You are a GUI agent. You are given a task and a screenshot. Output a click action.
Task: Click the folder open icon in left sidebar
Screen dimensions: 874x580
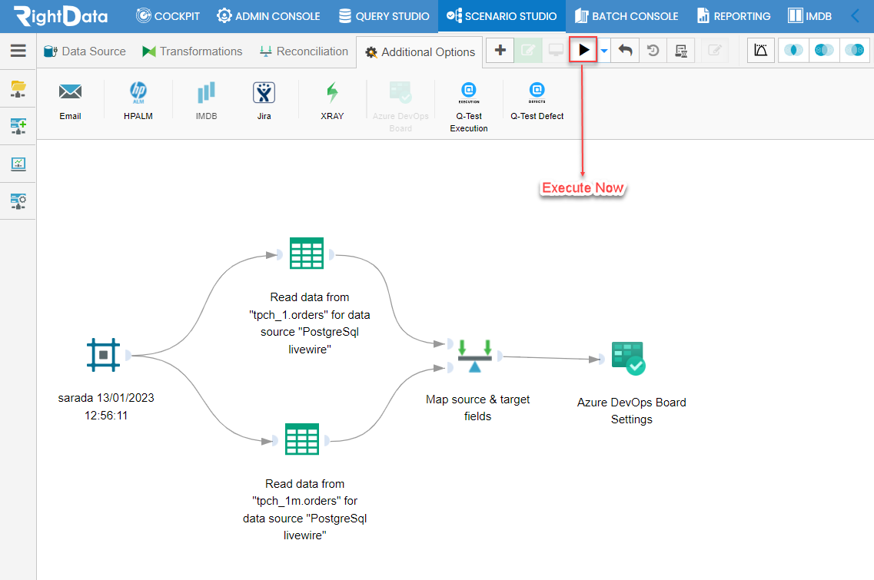pos(18,88)
